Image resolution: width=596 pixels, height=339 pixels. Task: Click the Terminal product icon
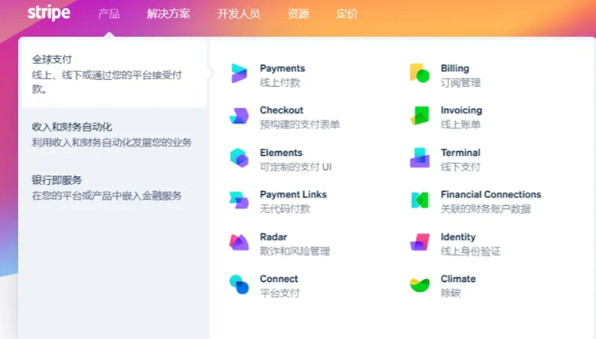click(x=420, y=158)
